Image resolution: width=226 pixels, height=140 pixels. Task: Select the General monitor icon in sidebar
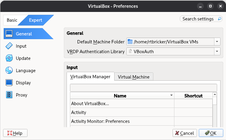click(x=9, y=34)
